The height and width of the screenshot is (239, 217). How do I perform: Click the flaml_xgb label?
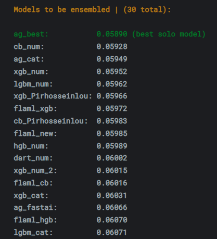click(35, 109)
